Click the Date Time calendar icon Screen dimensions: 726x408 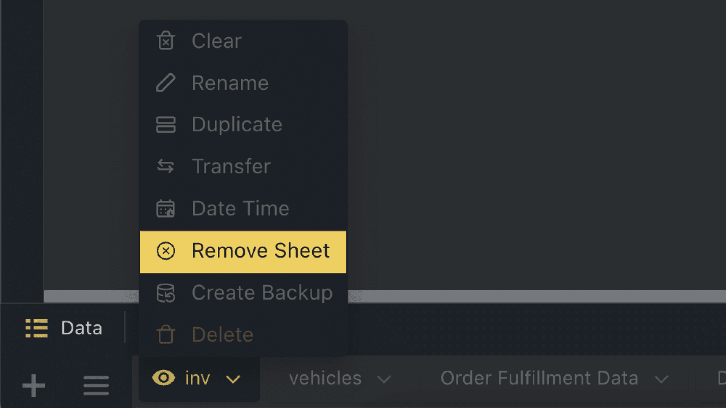click(165, 208)
